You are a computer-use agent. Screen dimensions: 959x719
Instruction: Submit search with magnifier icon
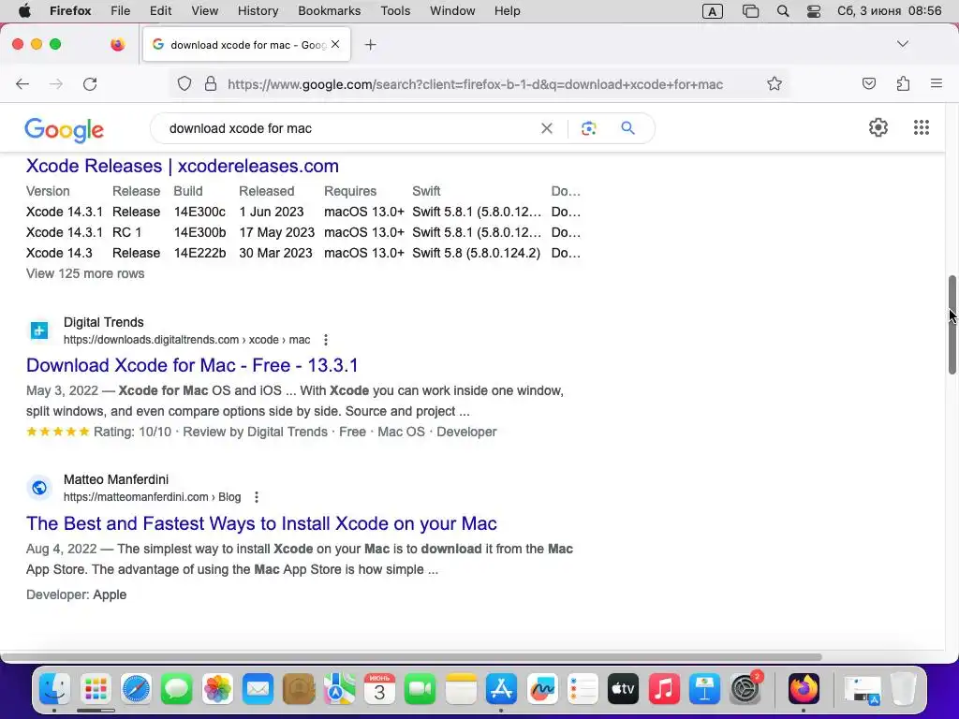(x=627, y=127)
